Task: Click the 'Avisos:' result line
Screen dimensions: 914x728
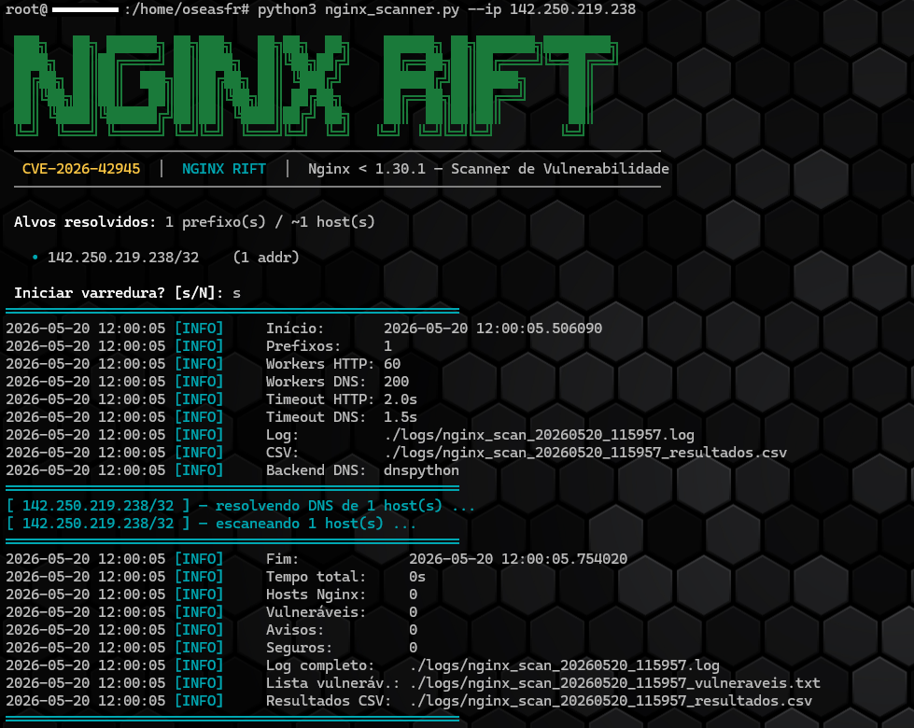Action: click(x=212, y=630)
